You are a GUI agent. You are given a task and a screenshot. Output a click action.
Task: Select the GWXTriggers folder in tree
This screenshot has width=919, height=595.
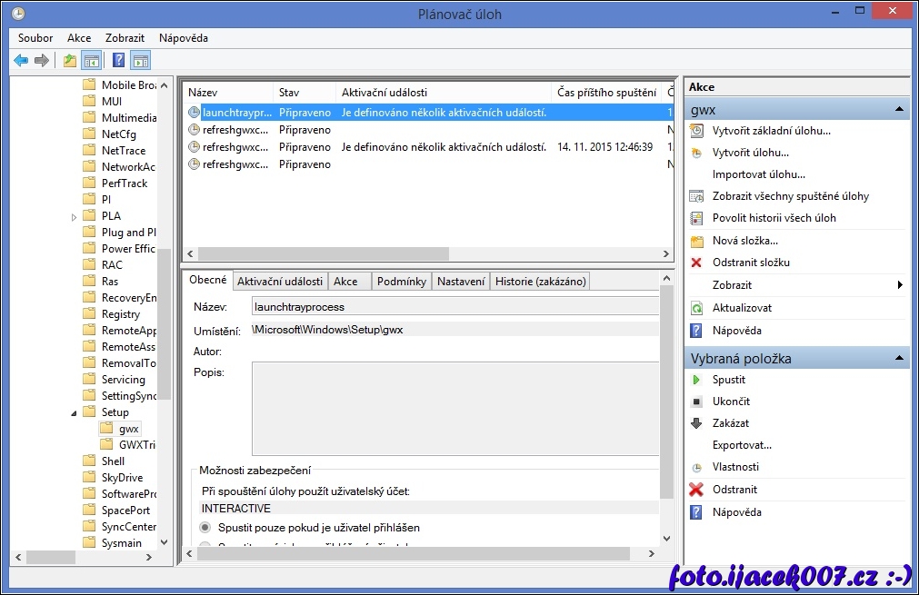(x=136, y=445)
